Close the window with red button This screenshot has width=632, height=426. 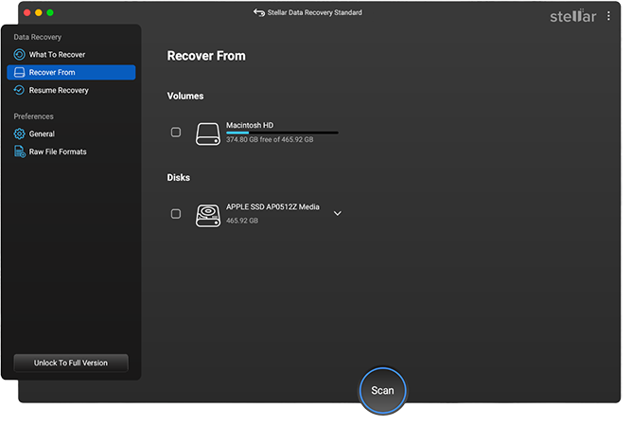pos(27,13)
